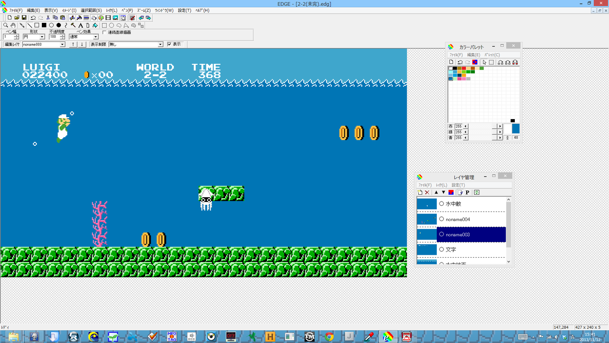This screenshot has height=343, width=609.
Task: Open the 設定(T) menu in layer manager
Action: pos(459,185)
